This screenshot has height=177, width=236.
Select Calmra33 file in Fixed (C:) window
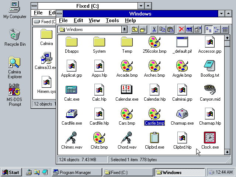(x=45, y=61)
